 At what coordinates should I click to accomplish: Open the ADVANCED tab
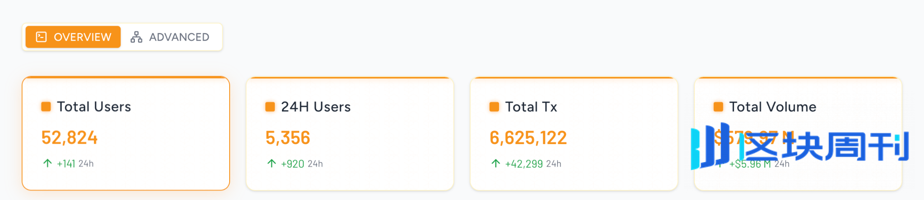(170, 37)
